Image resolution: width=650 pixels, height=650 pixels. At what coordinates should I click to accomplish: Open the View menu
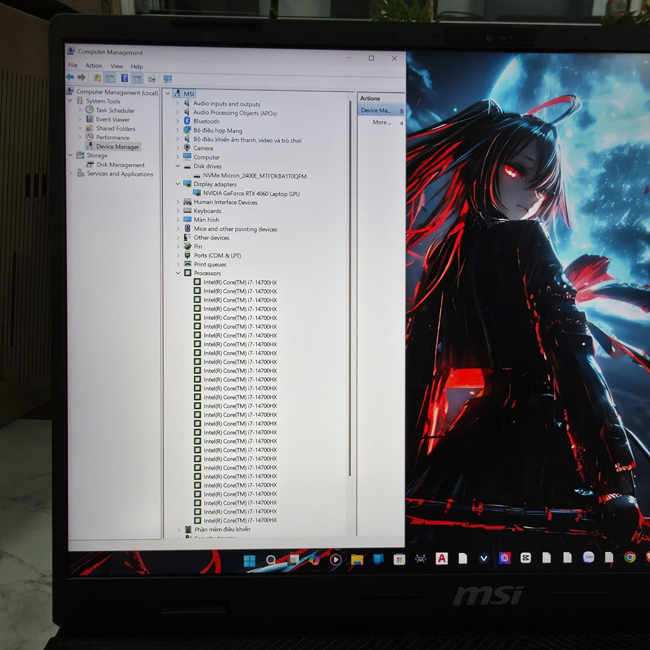[117, 66]
